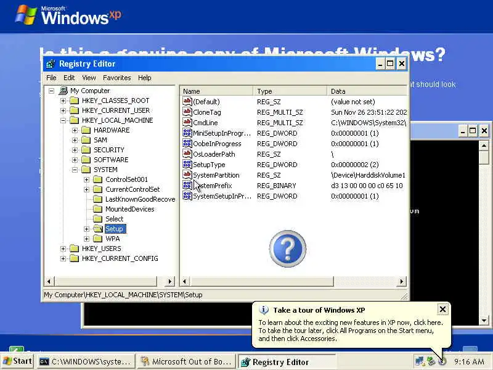The height and width of the screenshot is (370, 493).
Task: Click Registry Editor title bar icon
Action: (51, 64)
